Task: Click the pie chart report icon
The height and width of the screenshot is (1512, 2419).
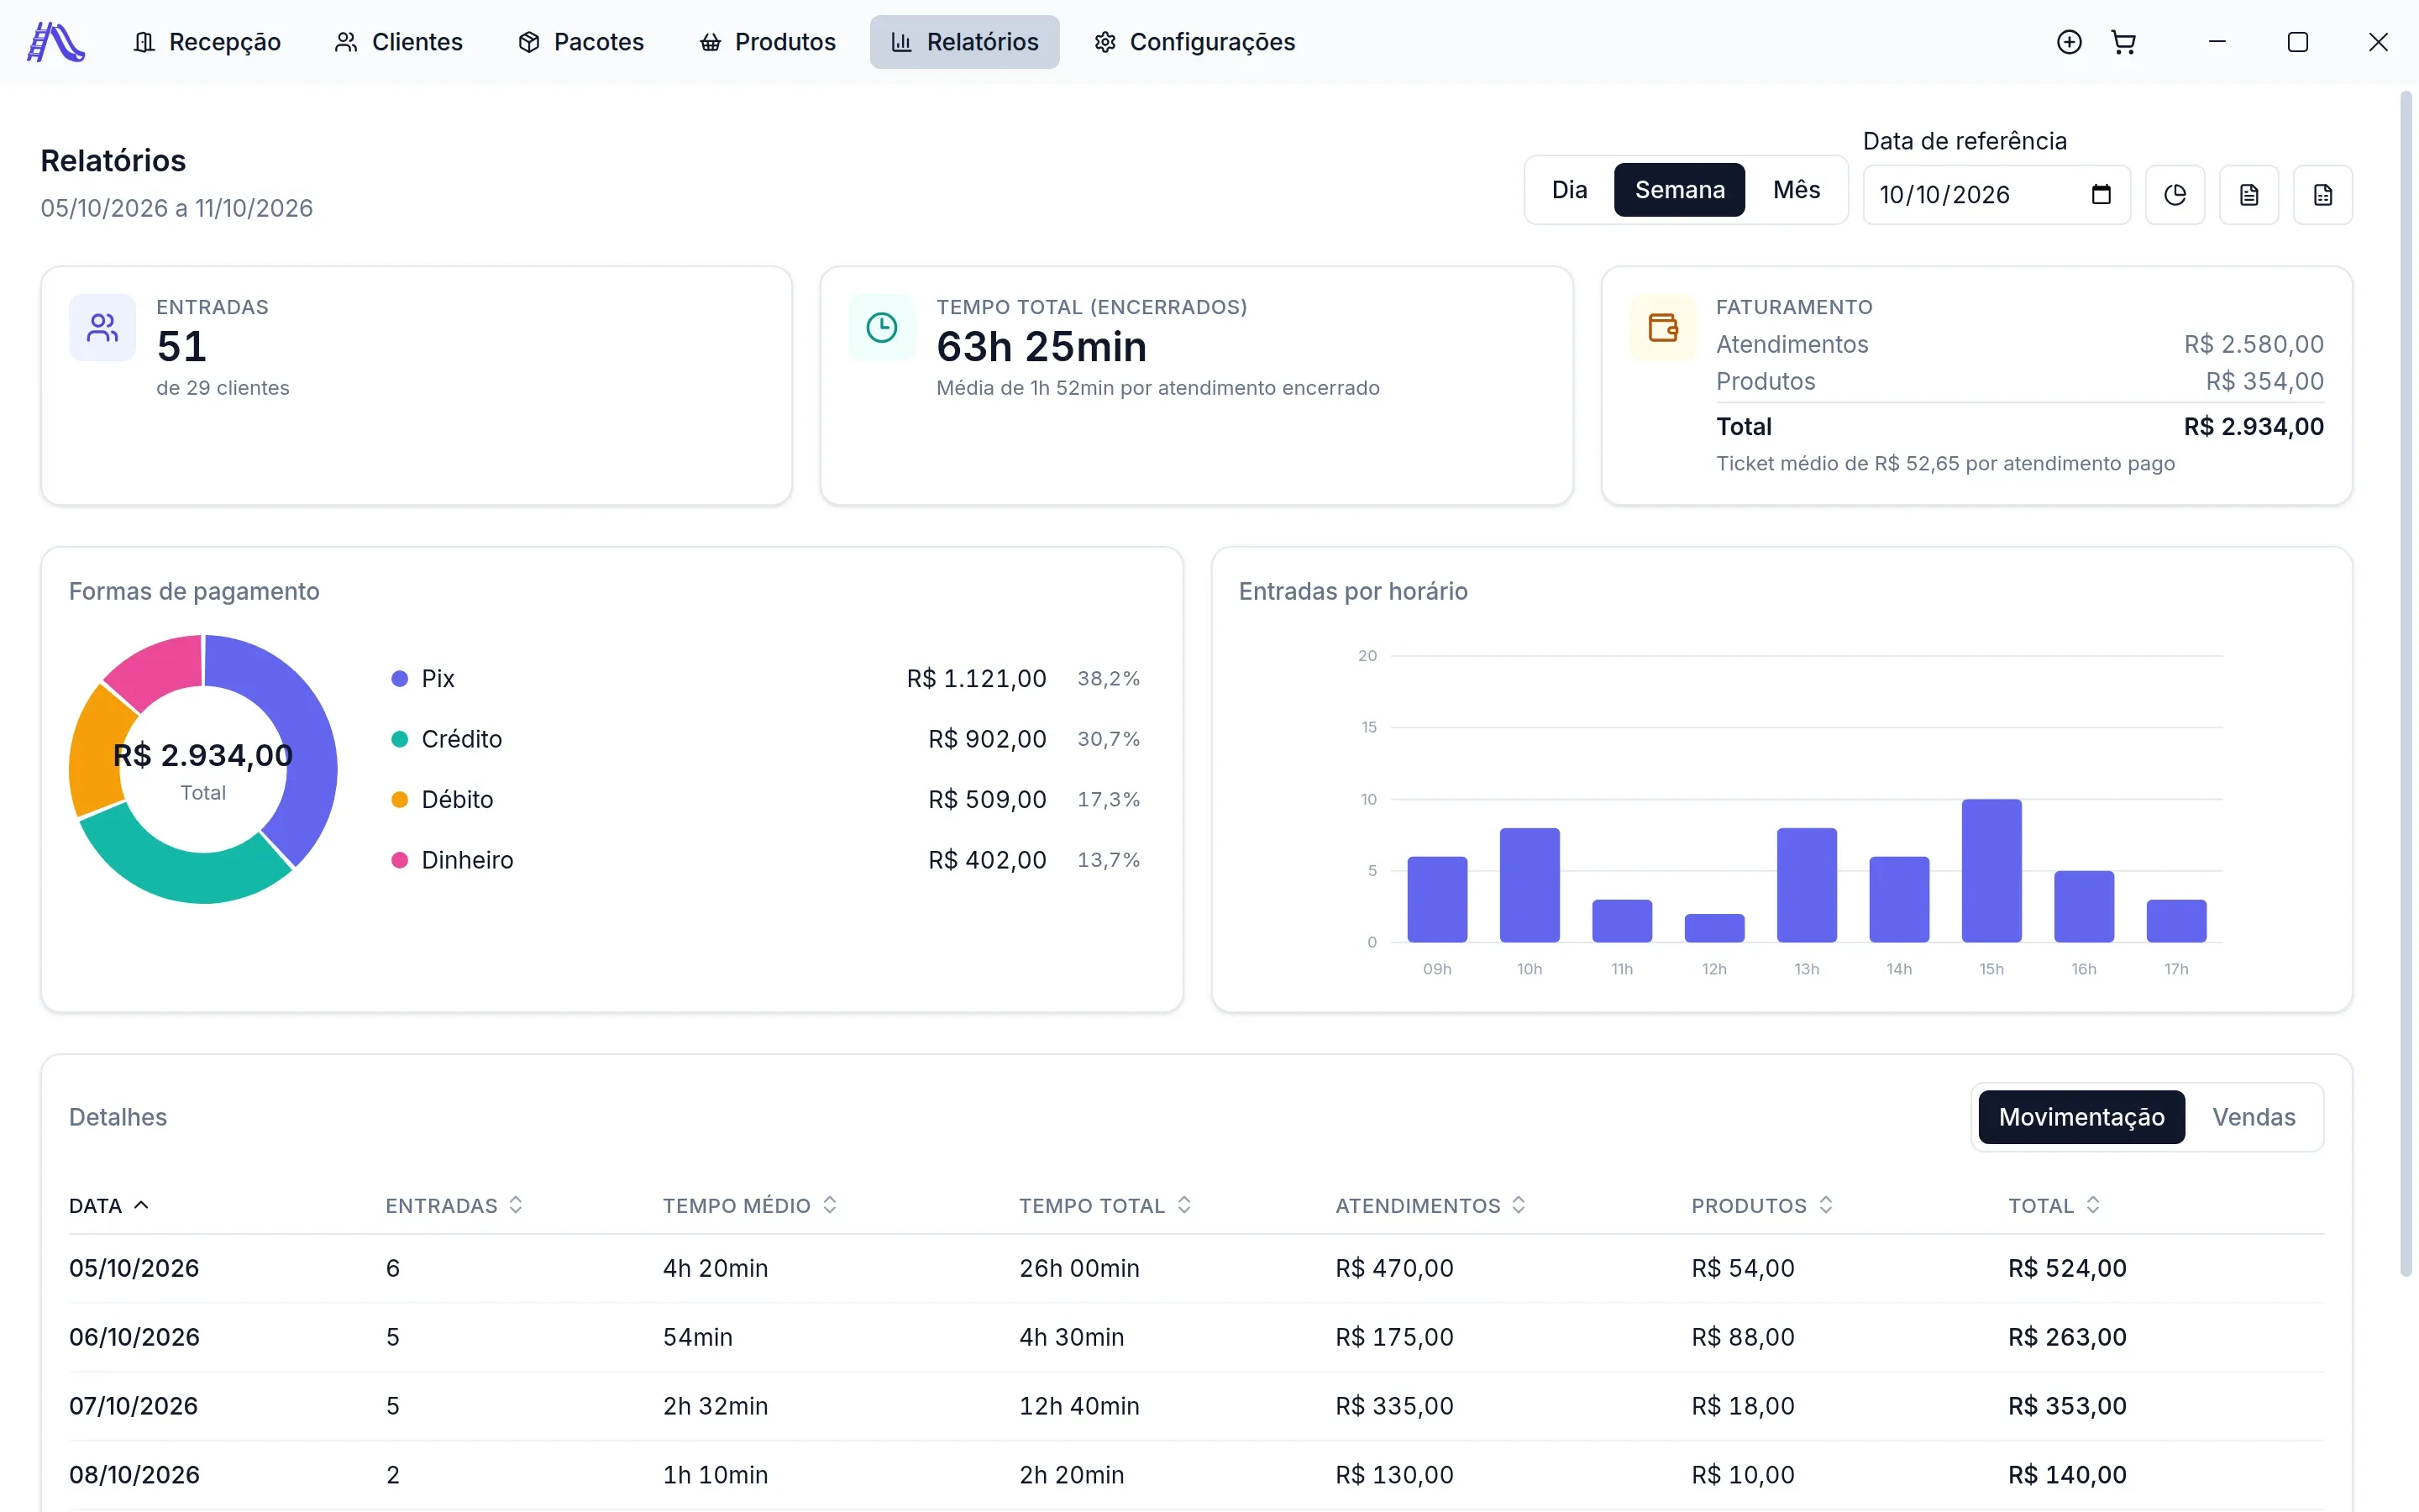Action: pos(2175,195)
